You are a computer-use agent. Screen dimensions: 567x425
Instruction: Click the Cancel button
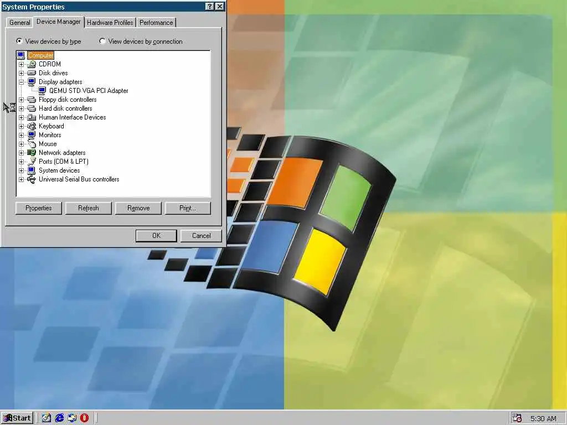coord(202,236)
